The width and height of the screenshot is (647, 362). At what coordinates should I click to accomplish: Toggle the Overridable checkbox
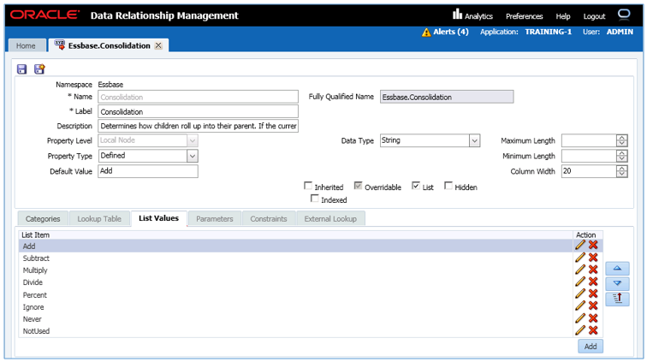pos(358,186)
